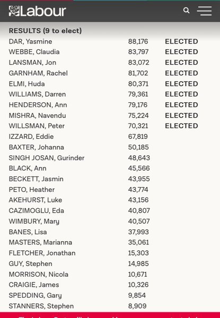
Task: Click ELECTED label beside WILLSMAN, Peter
Action: click(181, 126)
